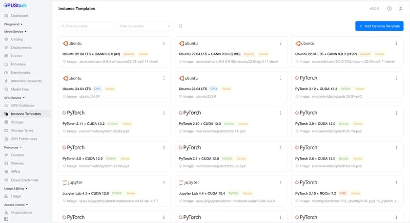Click the Organizations icon
Screen dimensions: 410x223
click(6, 212)
